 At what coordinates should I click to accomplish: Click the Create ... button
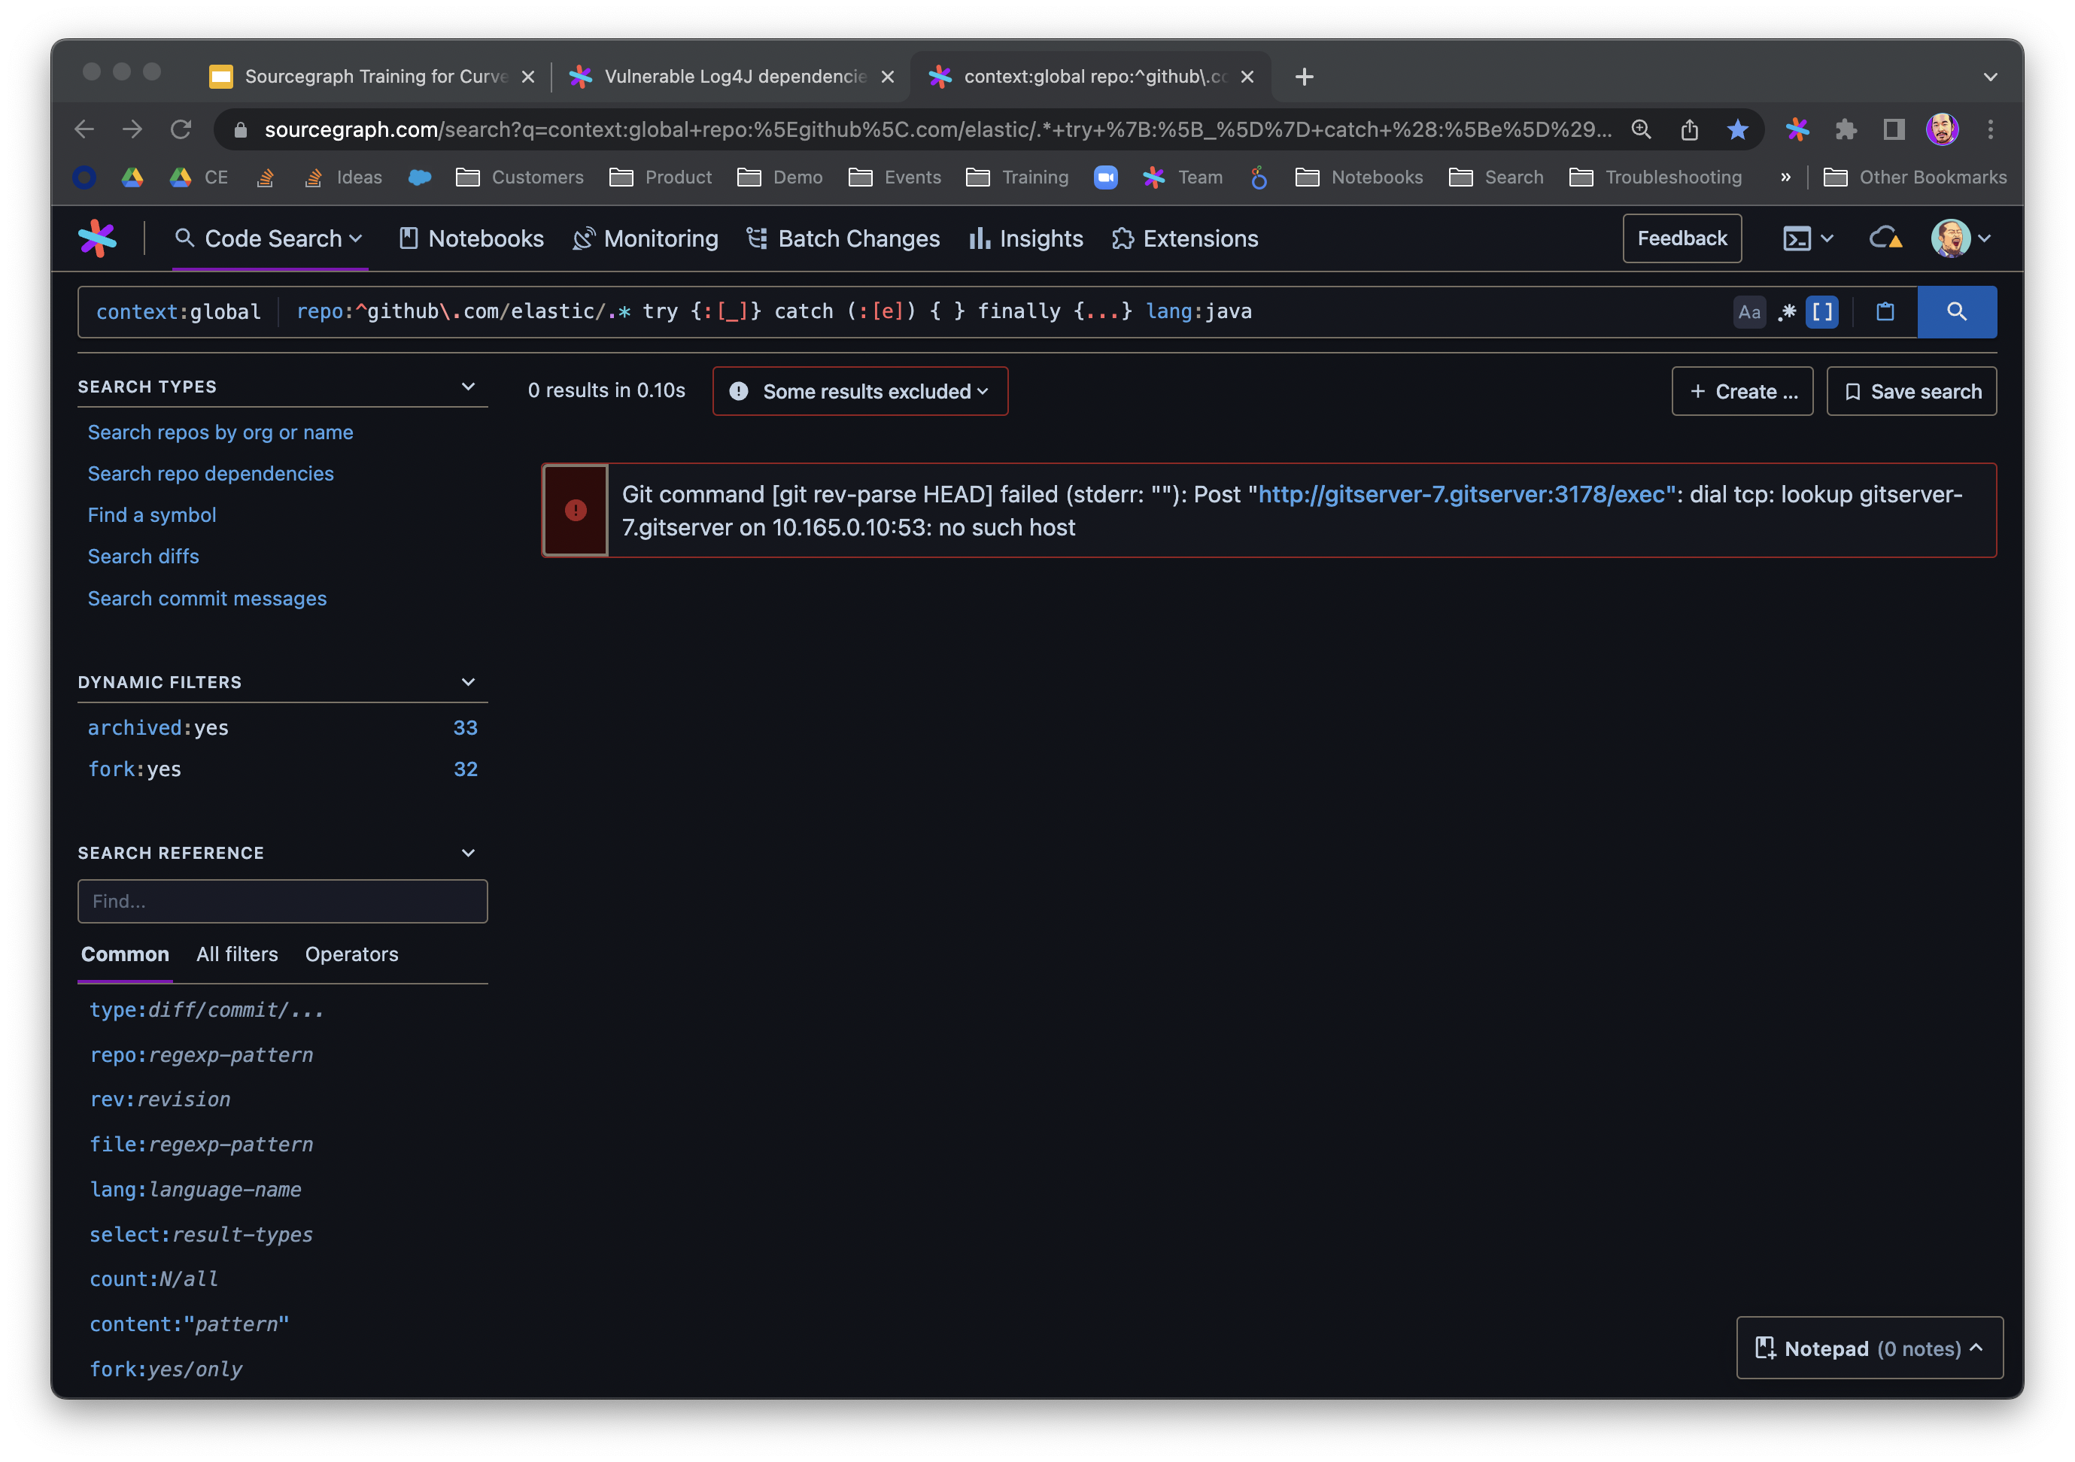click(1742, 391)
